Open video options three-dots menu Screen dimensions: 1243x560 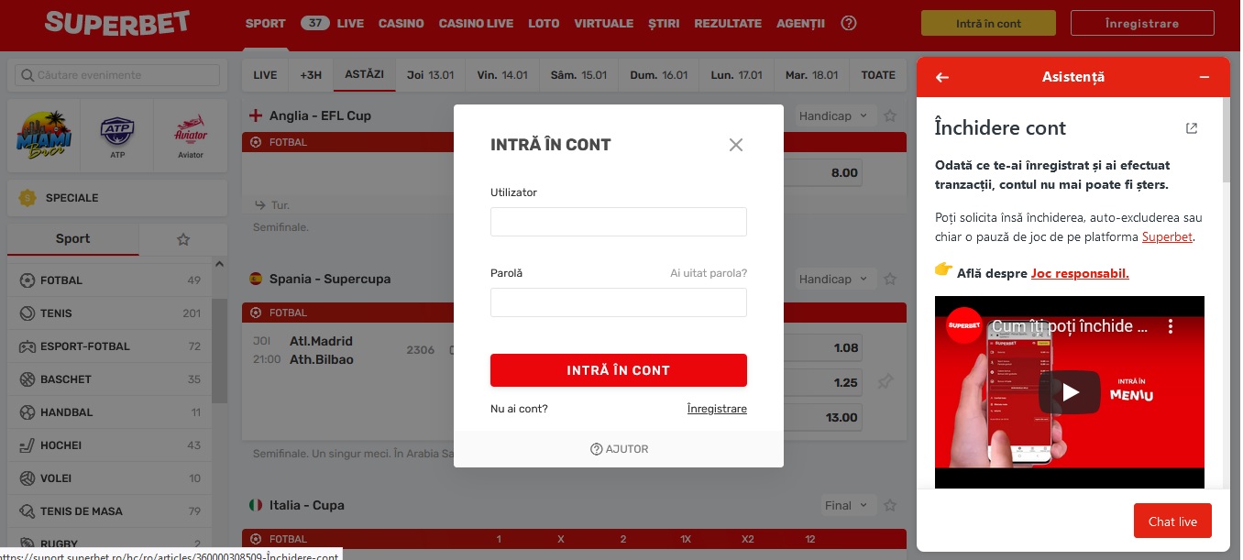1170,326
